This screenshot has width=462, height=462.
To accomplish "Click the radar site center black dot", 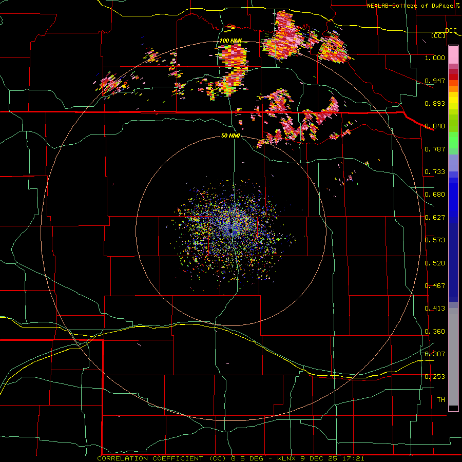I will click(x=230, y=232).
